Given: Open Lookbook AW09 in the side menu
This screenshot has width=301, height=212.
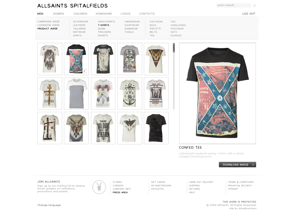Looking at the screenshot, I should [48, 25].
